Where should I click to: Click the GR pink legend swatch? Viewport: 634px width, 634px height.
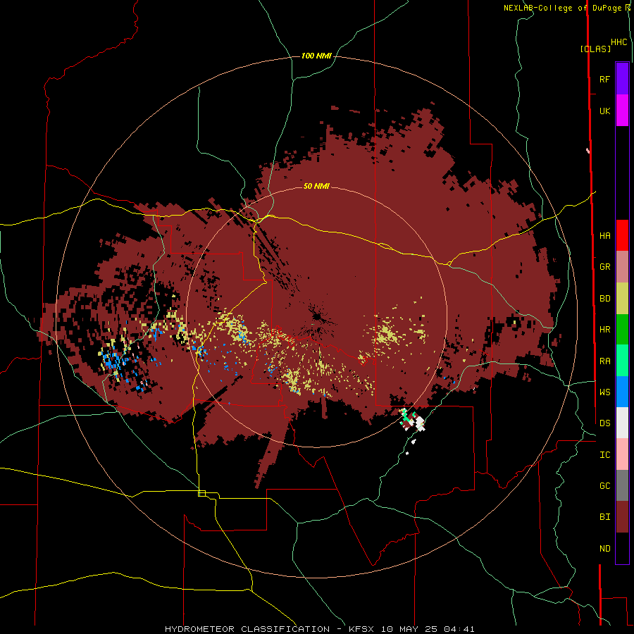[622, 267]
